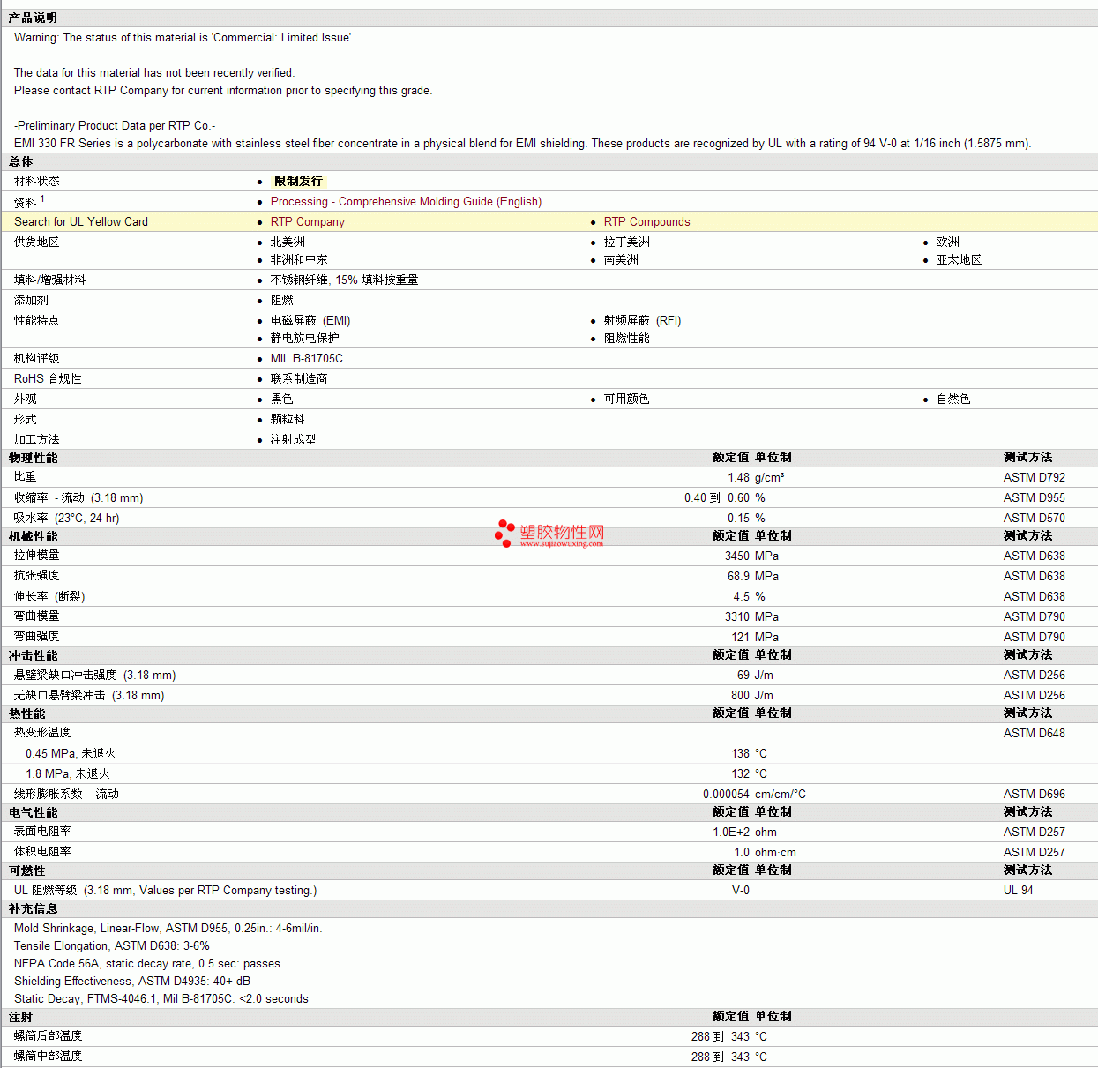This screenshot has height=1068, width=1098.
Task: Click the 'ASTM D792' test method
Action: click(1034, 477)
